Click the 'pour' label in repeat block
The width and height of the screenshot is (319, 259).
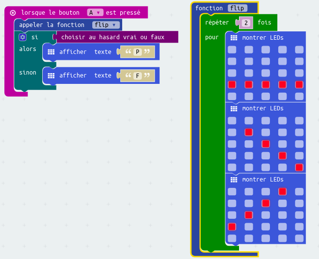(x=212, y=37)
